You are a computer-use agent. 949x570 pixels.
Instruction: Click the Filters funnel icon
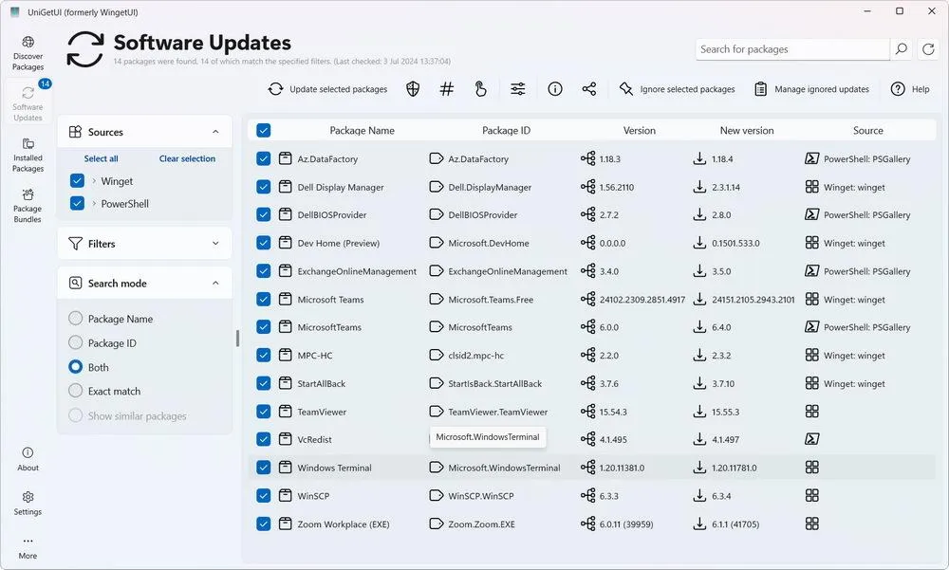pyautogui.click(x=75, y=243)
